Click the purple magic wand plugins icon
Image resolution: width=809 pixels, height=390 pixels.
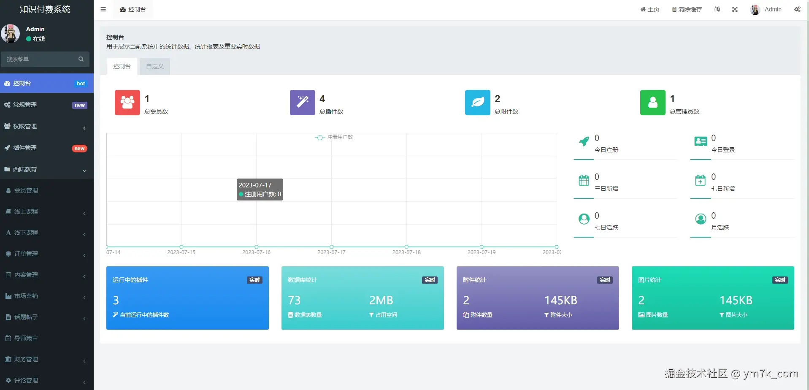point(303,103)
